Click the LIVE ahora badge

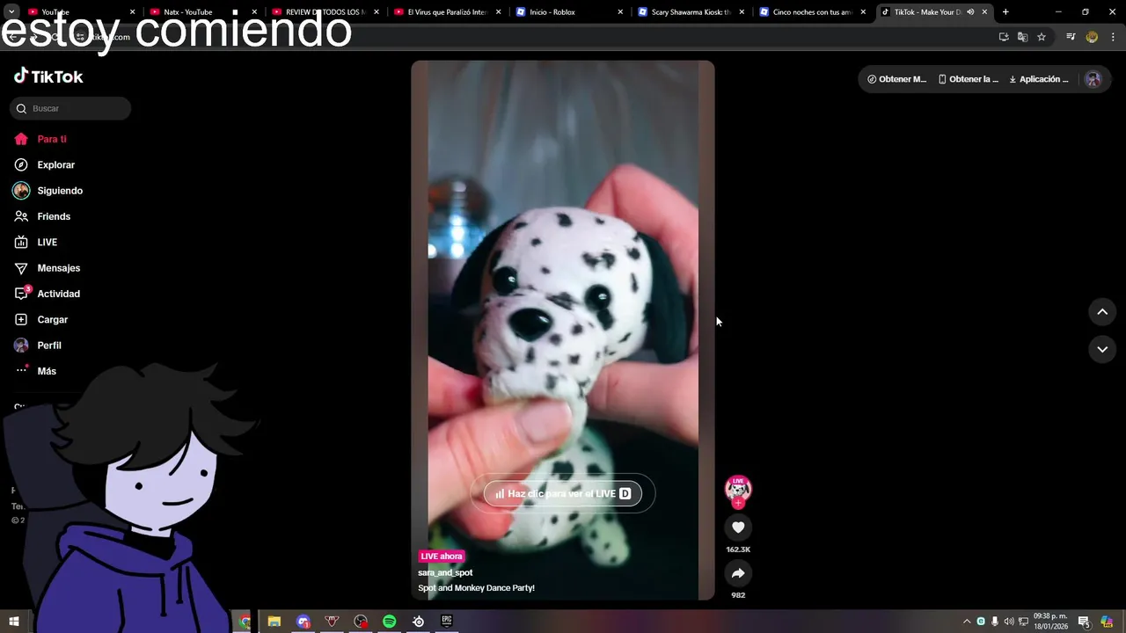tap(442, 557)
